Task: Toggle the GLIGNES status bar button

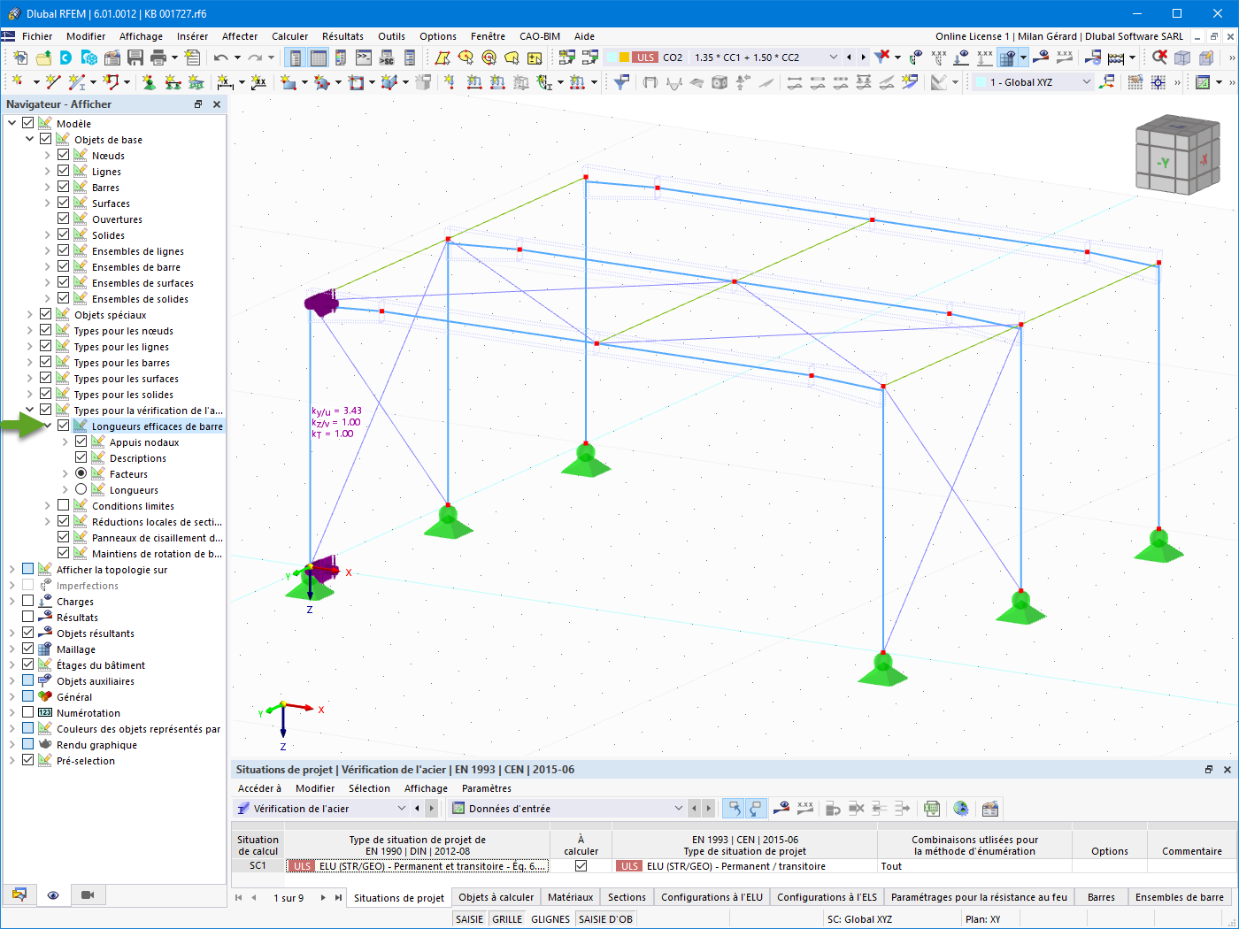Action: (550, 919)
